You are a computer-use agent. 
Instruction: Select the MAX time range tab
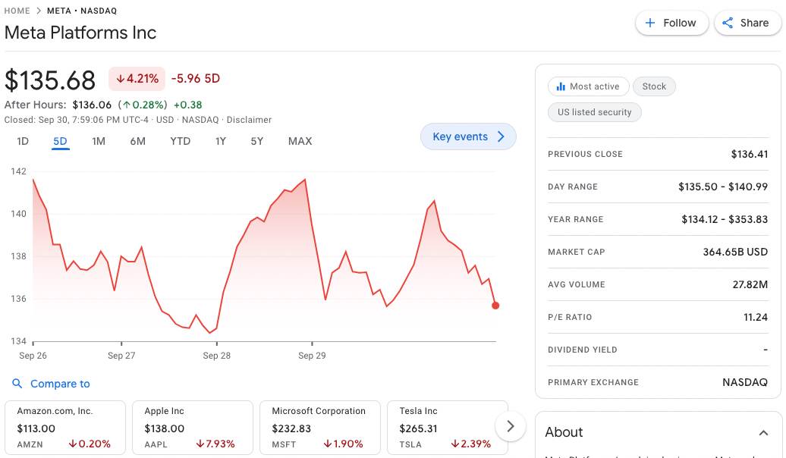(300, 141)
